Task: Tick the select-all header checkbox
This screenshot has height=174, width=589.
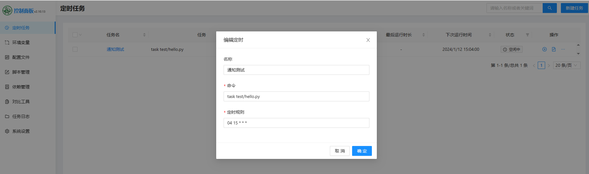Action: [x=75, y=35]
